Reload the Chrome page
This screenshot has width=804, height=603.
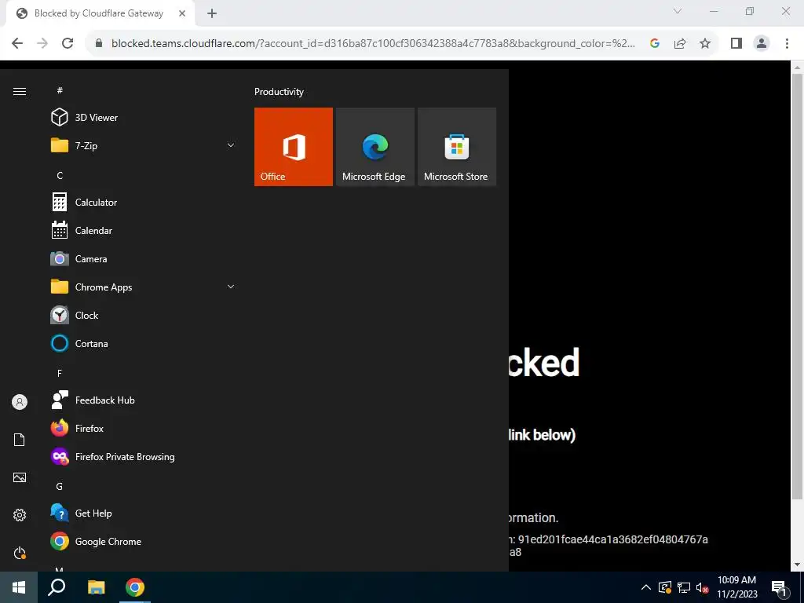[x=68, y=43]
